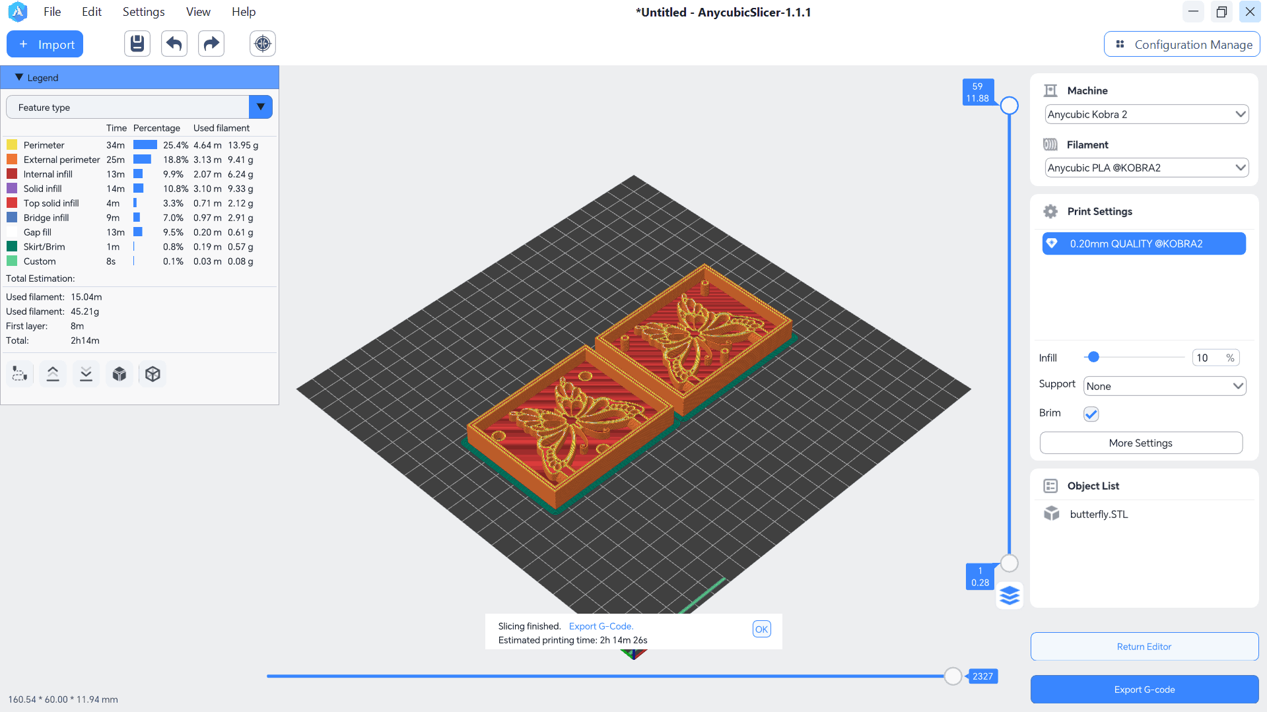Toggle Solid infill purple swatch

(x=12, y=189)
